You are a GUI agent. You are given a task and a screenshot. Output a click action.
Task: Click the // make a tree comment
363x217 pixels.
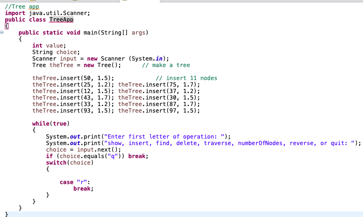[x=166, y=65]
